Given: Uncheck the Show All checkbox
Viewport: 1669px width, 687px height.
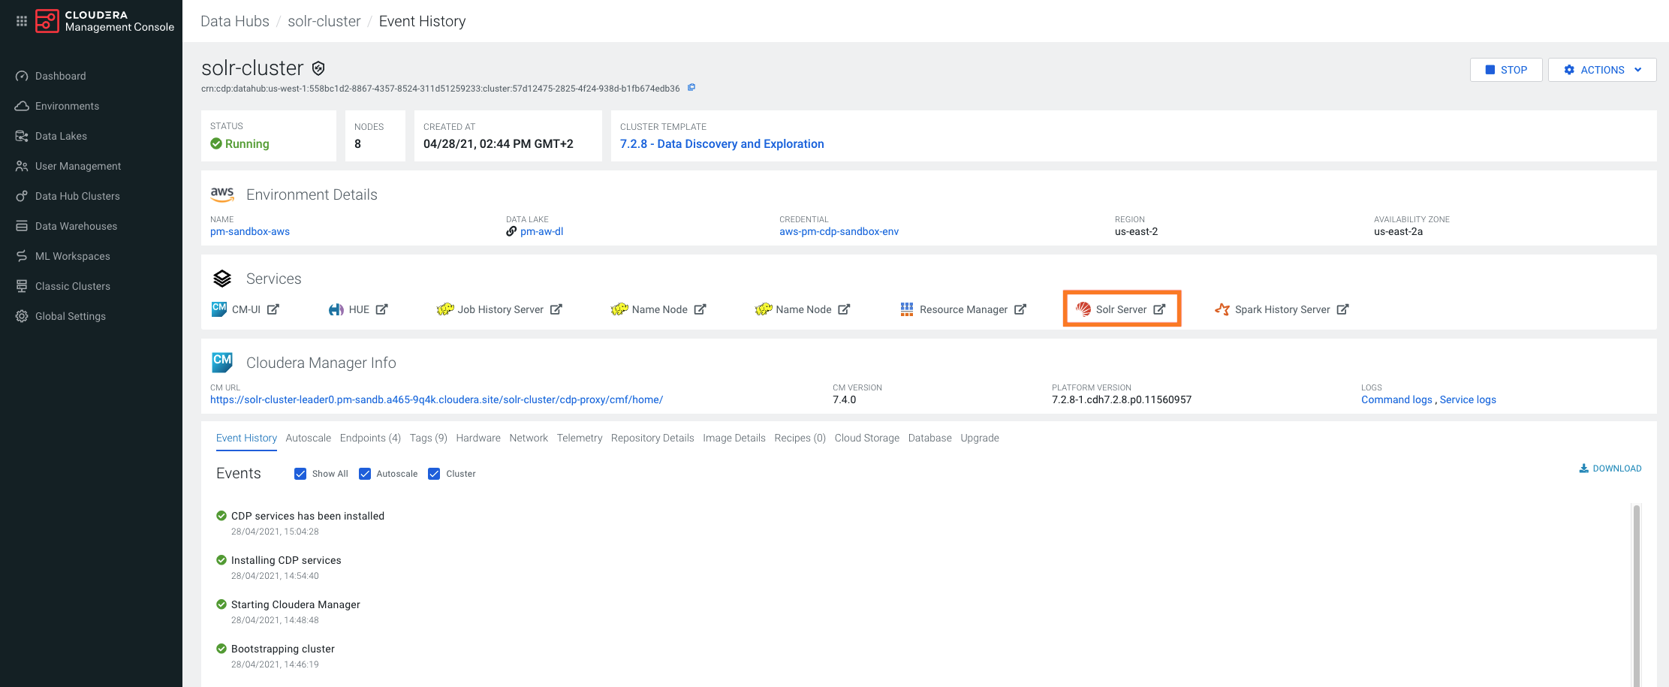Looking at the screenshot, I should point(300,474).
